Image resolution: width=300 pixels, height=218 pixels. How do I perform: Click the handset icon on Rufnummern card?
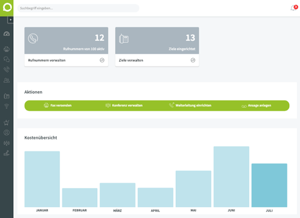pos(33,38)
